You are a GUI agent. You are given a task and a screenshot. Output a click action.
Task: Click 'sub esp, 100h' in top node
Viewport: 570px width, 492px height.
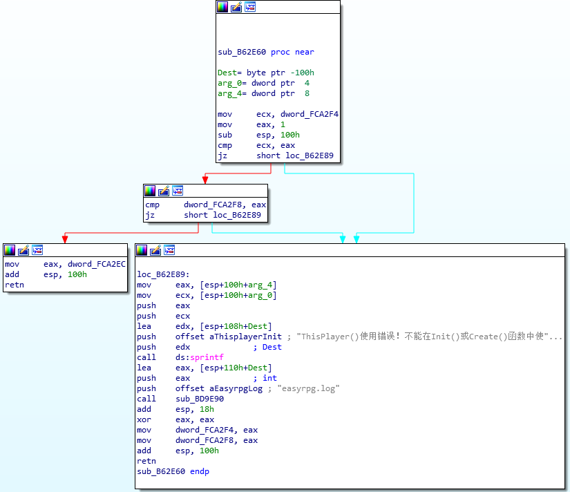[x=258, y=135]
